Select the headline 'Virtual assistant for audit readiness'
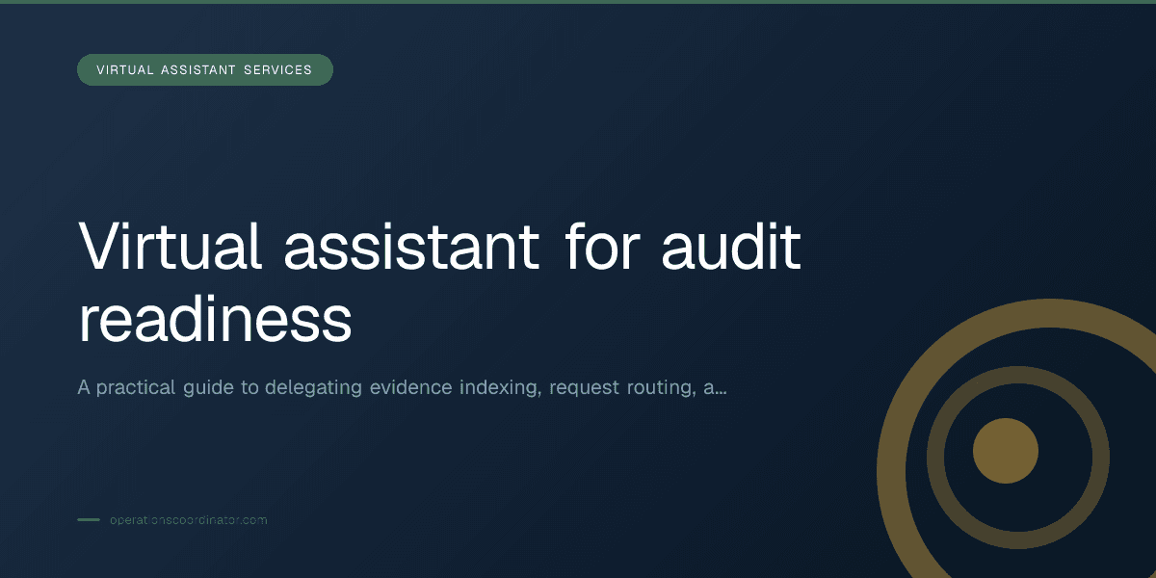 coord(439,284)
